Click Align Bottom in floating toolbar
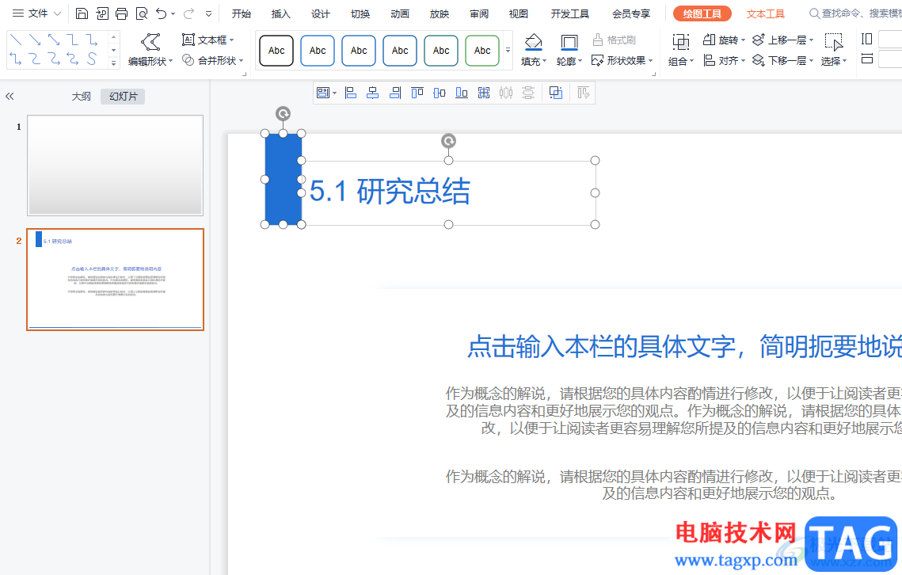The height and width of the screenshot is (575, 902). point(462,93)
